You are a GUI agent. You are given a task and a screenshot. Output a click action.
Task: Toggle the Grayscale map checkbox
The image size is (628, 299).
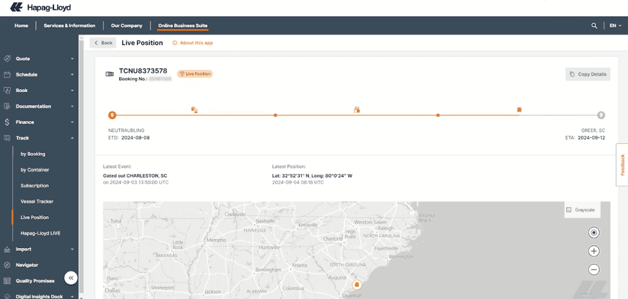tap(569, 210)
